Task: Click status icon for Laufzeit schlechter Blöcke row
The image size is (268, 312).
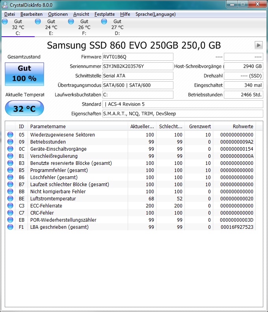Action: [x=10, y=185]
